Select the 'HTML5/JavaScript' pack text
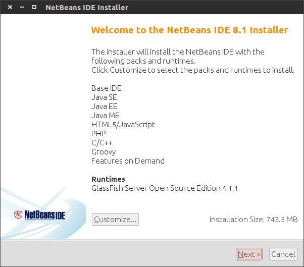 tap(123, 125)
